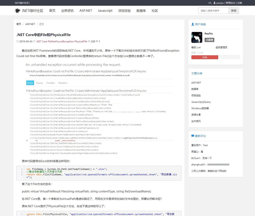Open the BUSue1 支持一下 comment
Screen dimensions: 255x216
[x=201, y=158]
